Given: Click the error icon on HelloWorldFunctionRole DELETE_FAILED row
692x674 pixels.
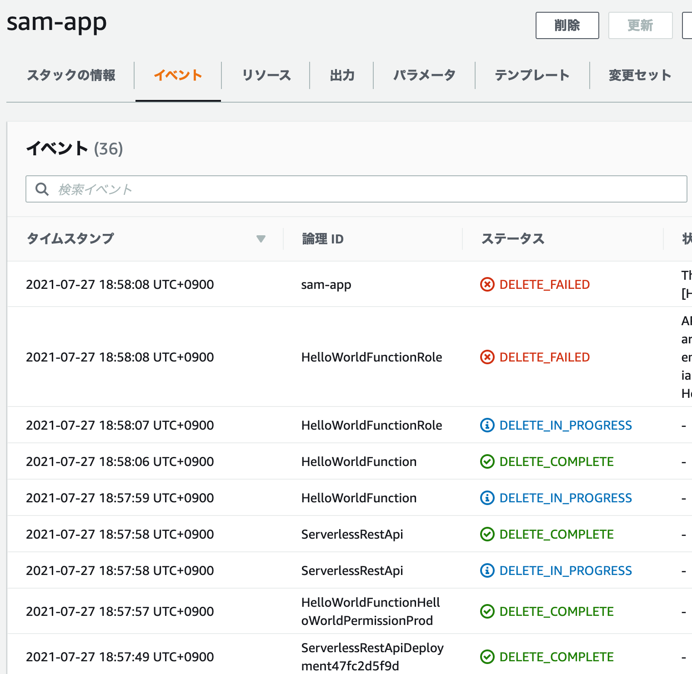Looking at the screenshot, I should click(x=486, y=357).
